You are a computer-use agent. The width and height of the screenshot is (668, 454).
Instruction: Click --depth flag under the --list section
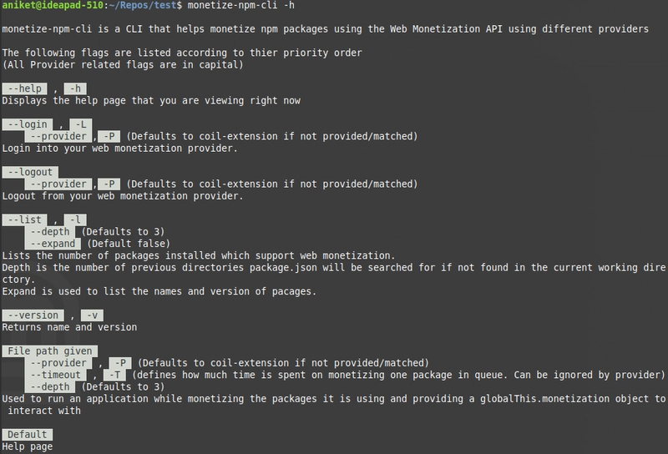point(50,231)
